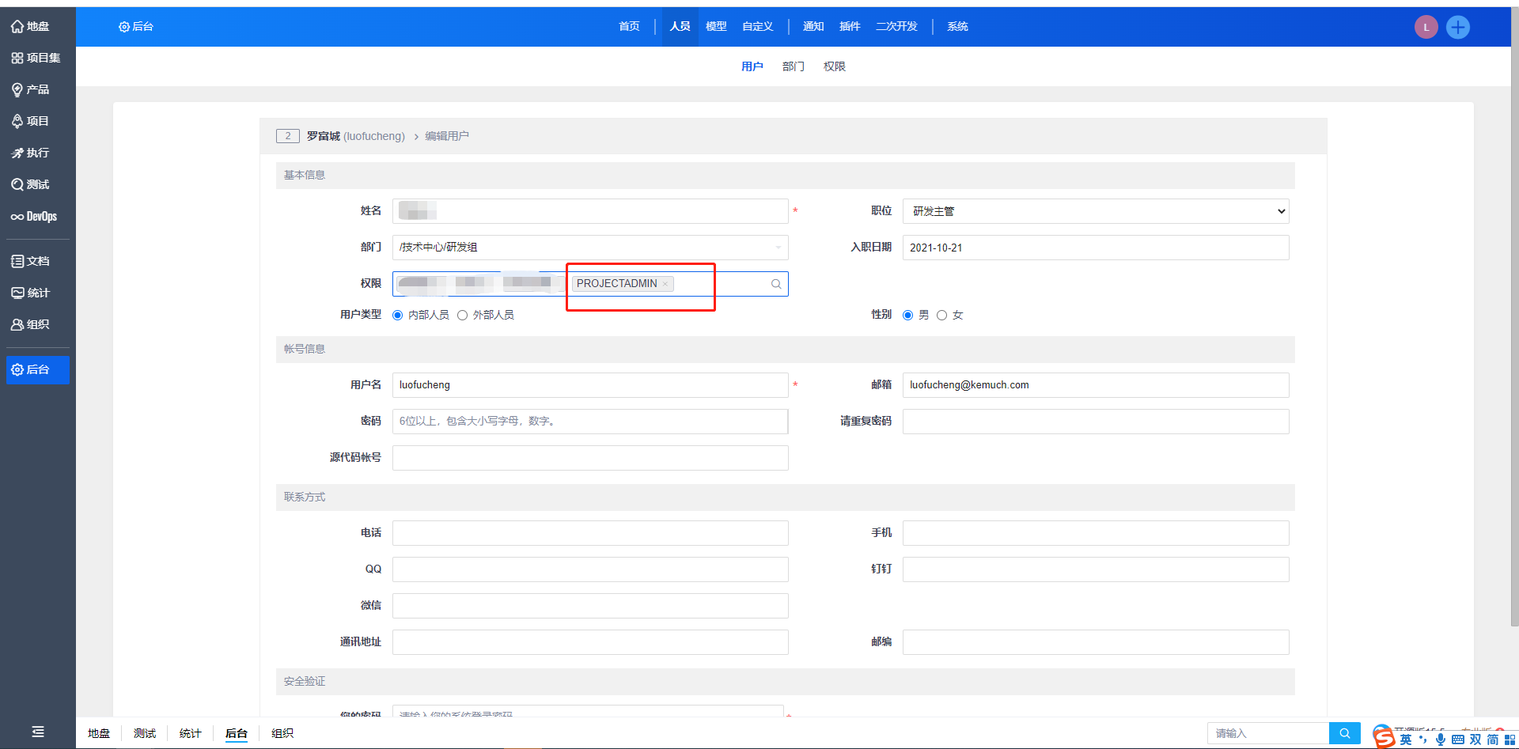
Task: Select 女 gender radio button
Action: [941, 316]
